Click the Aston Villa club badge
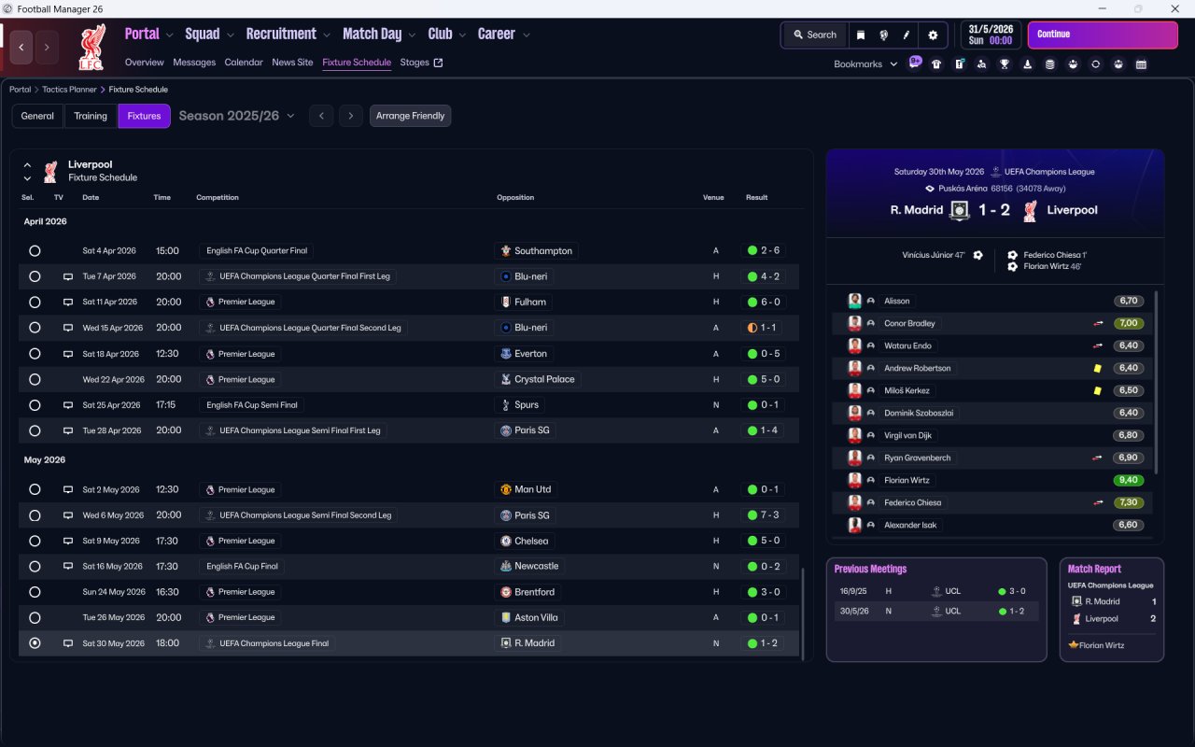The width and height of the screenshot is (1195, 747). tap(505, 617)
